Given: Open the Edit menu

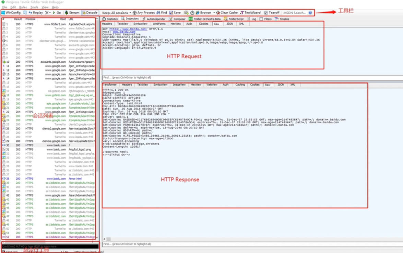Looking at the screenshot, I should click(x=13, y=7).
